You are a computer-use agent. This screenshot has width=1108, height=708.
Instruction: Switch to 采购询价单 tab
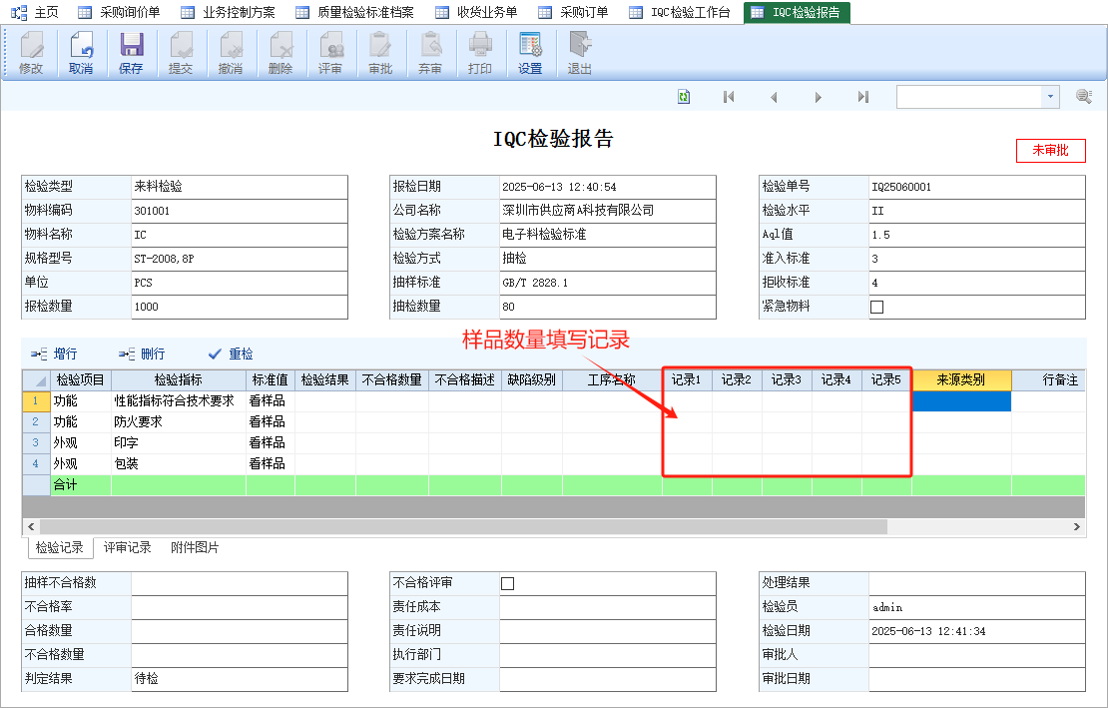click(119, 12)
